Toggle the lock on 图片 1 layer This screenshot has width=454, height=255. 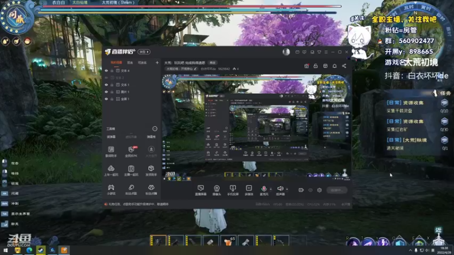(112, 92)
